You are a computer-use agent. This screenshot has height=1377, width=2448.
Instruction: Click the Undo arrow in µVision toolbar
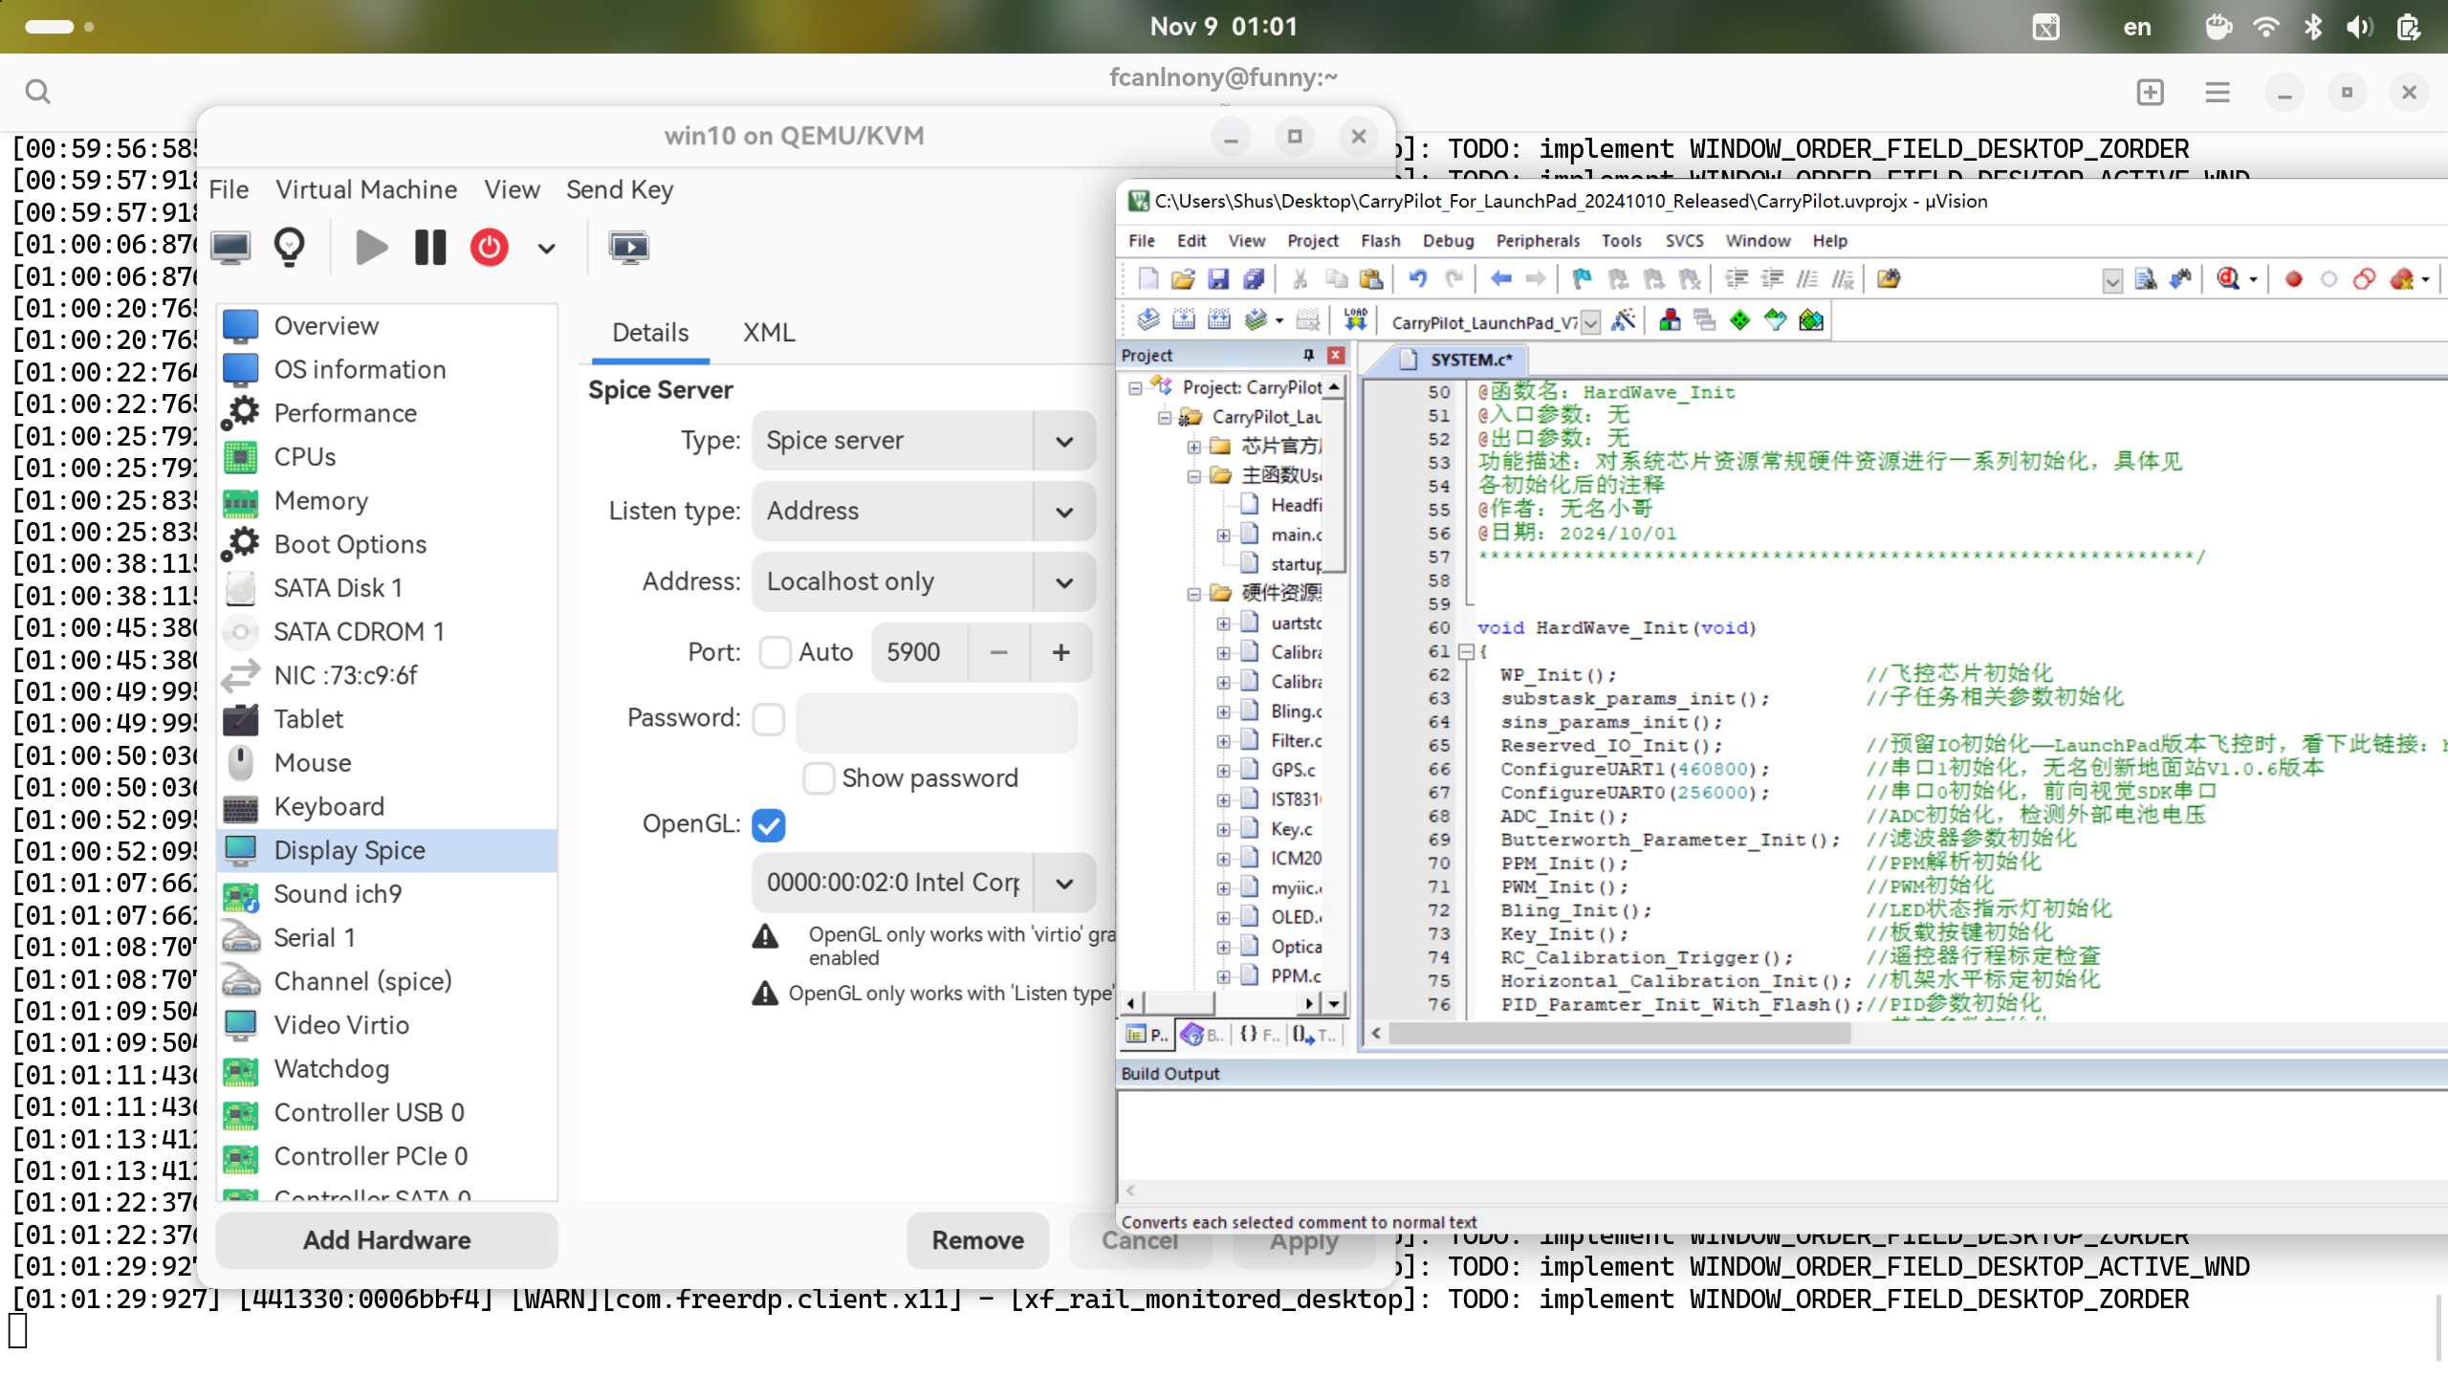[1417, 279]
